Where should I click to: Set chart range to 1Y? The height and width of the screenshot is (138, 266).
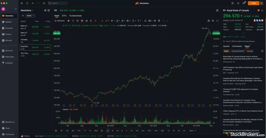pos(85,131)
